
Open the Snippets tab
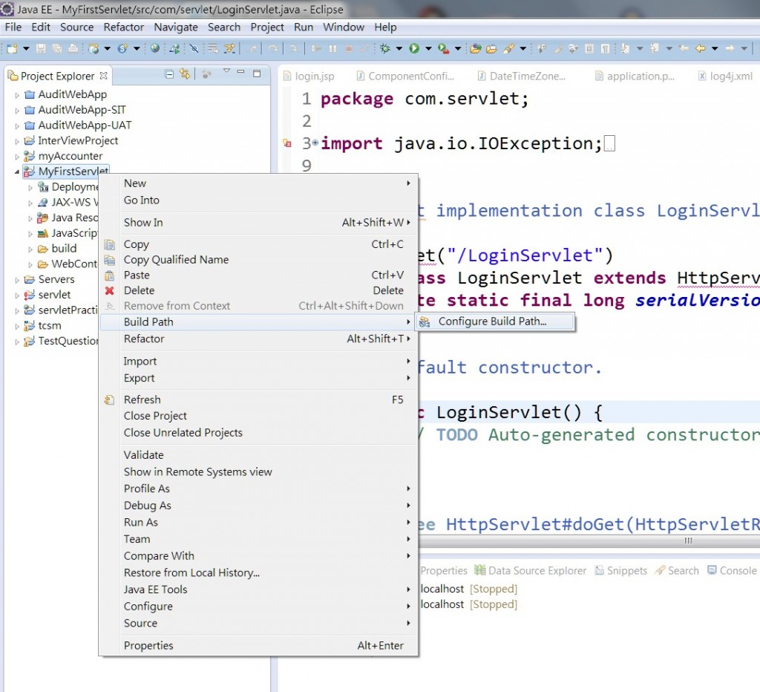621,571
